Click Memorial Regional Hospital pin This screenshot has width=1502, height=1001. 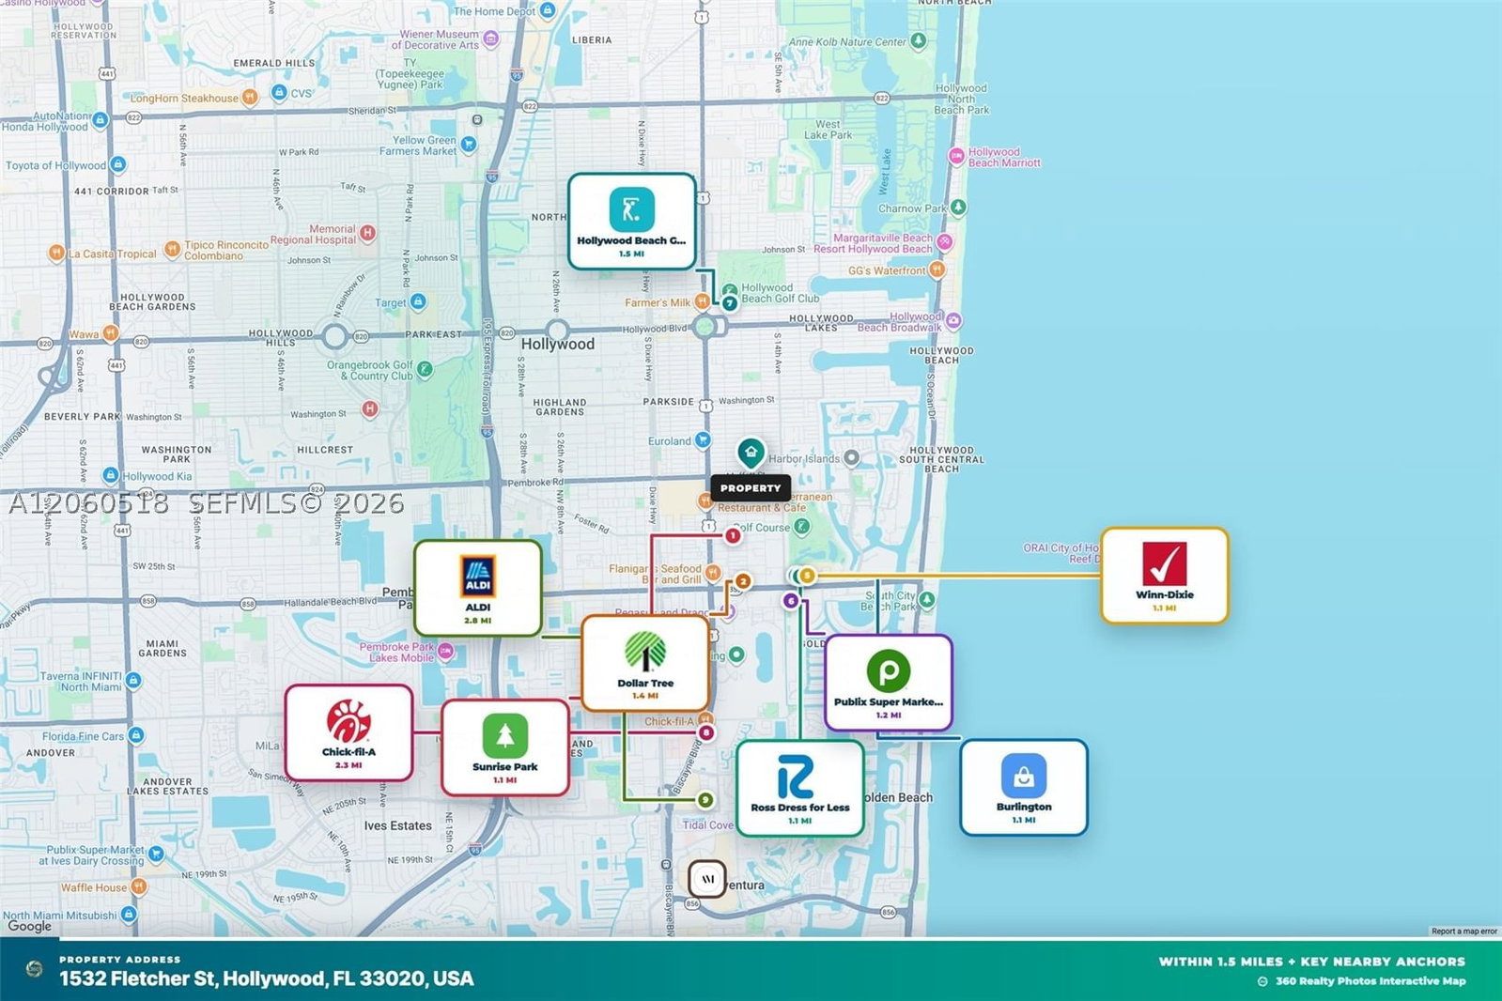pos(367,232)
